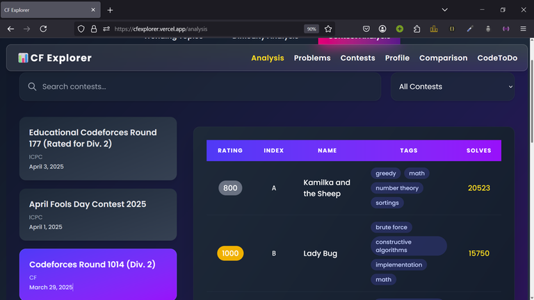Screen dimensions: 534x300
Task: Open the Firefox hamburger application menu
Action: 523,29
